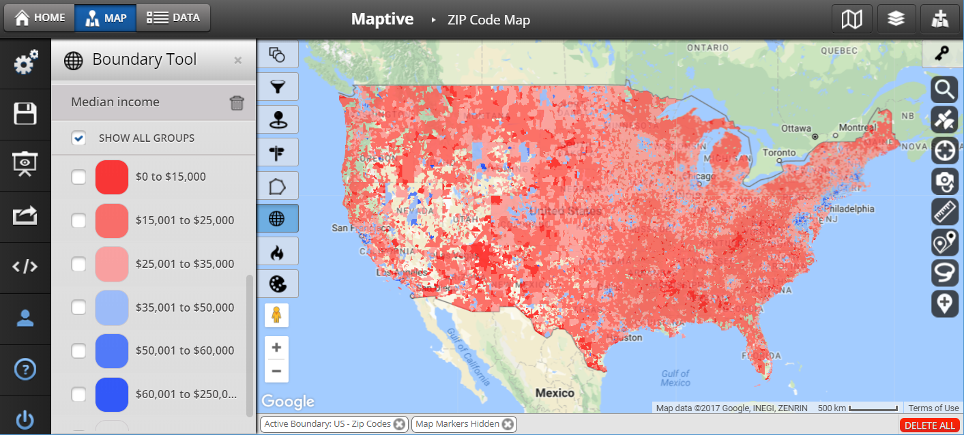This screenshot has height=435, width=964.
Task: Click the add map marker header icon
Action: pos(940,19)
